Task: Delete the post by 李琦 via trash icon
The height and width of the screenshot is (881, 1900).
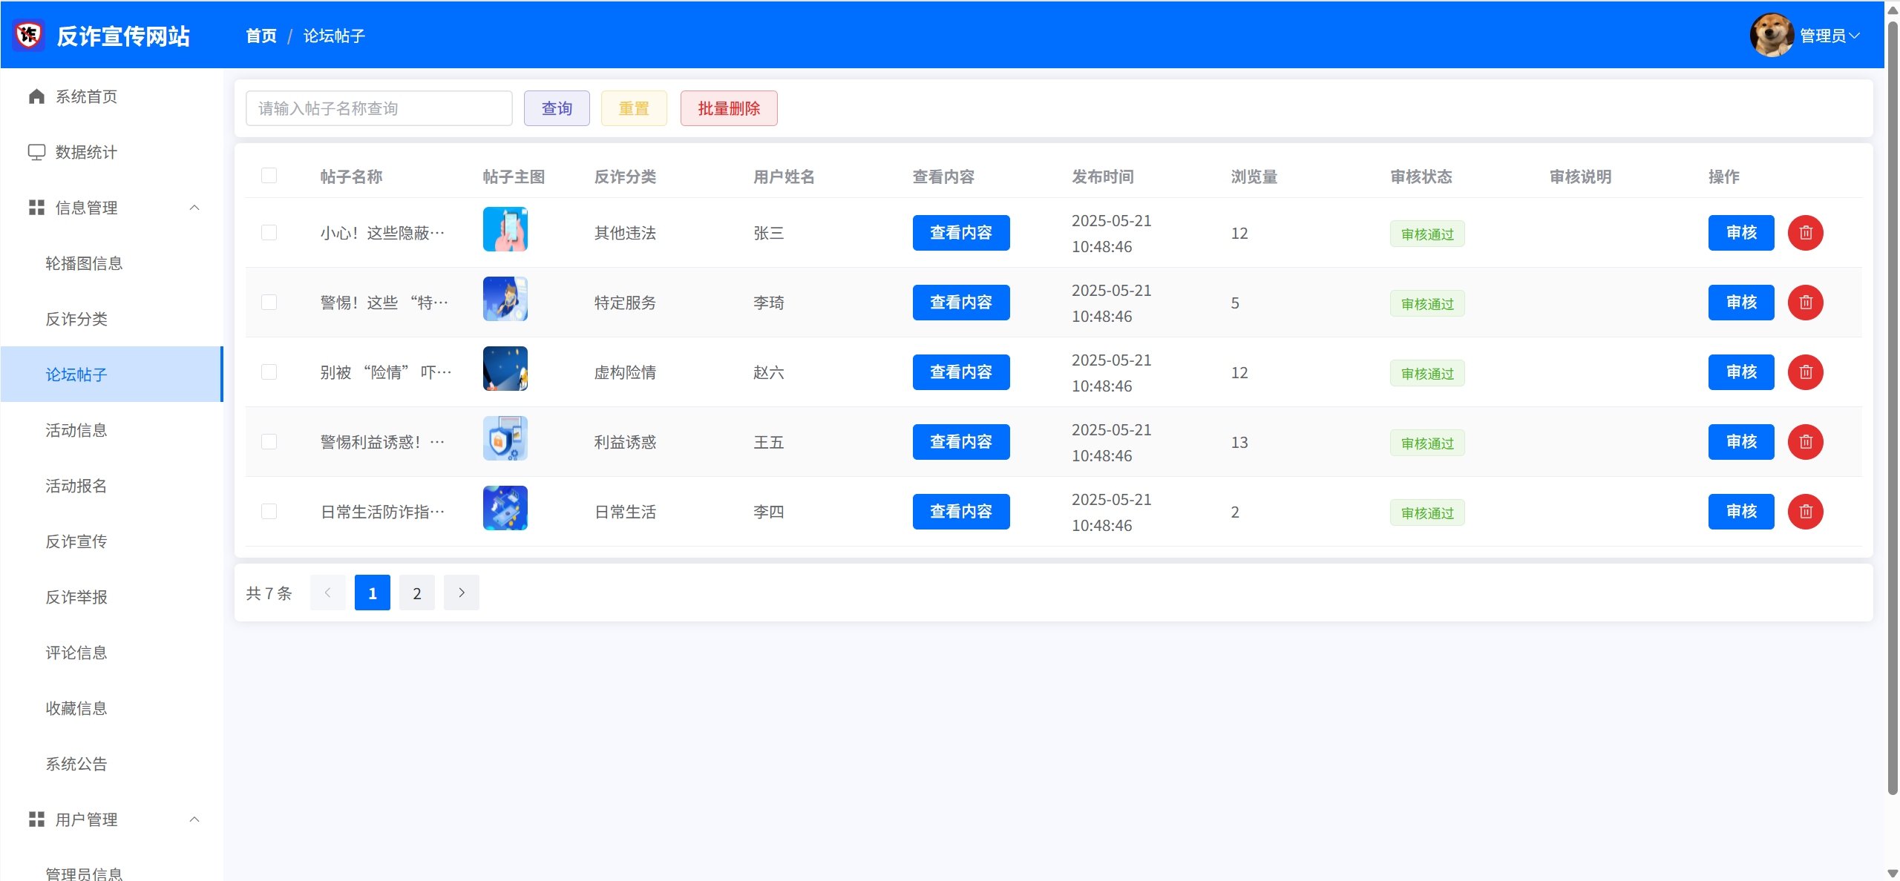Action: (1805, 303)
